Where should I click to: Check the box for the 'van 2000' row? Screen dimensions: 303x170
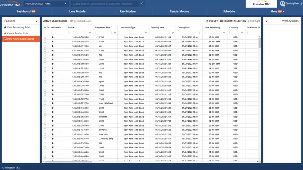tap(45, 134)
